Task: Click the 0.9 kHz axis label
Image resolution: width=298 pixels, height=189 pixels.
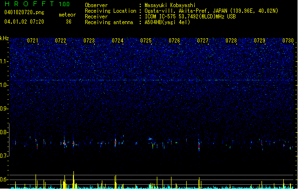Action: pos(4,109)
